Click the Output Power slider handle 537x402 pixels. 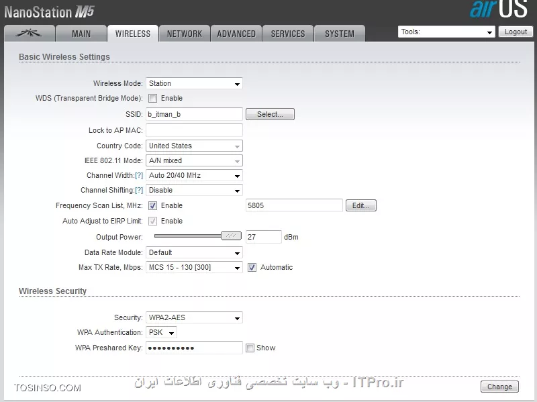tap(231, 236)
